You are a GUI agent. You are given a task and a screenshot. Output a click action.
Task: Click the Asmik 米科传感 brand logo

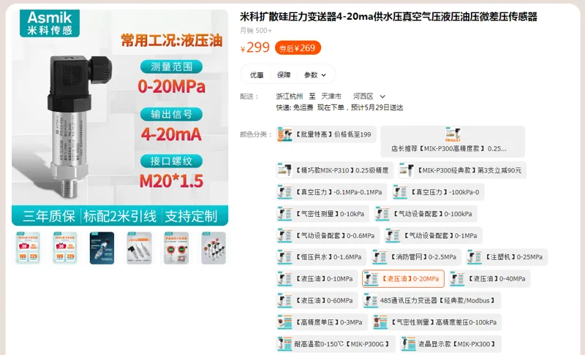[x=50, y=23]
